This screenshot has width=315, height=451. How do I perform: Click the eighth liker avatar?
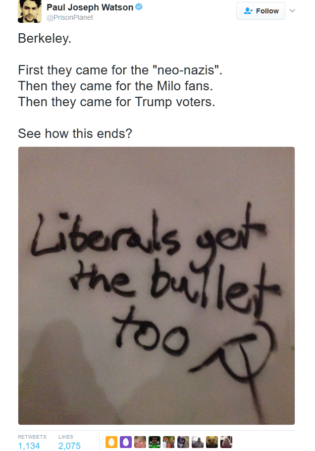tap(212, 442)
